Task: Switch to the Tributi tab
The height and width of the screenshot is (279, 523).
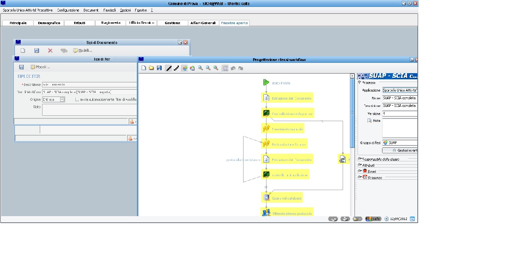Action: tap(80, 23)
